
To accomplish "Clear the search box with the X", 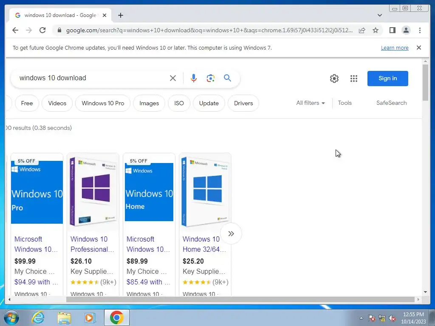I will [x=172, y=78].
